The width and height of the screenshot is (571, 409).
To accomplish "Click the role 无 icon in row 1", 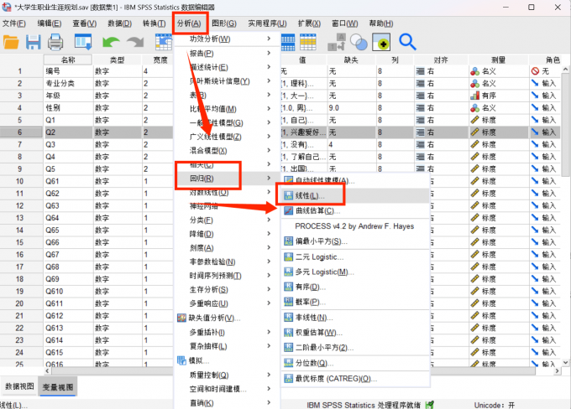I will [x=535, y=71].
